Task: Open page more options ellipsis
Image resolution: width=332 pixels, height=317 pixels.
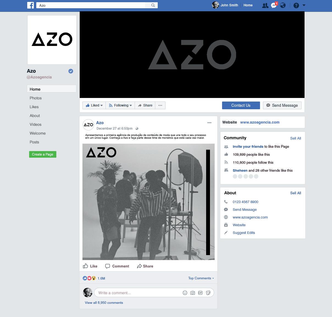Action: click(160, 105)
